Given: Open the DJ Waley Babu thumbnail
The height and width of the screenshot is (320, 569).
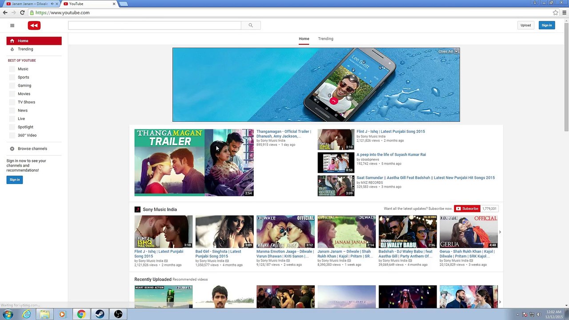Looking at the screenshot, I should pos(408,232).
